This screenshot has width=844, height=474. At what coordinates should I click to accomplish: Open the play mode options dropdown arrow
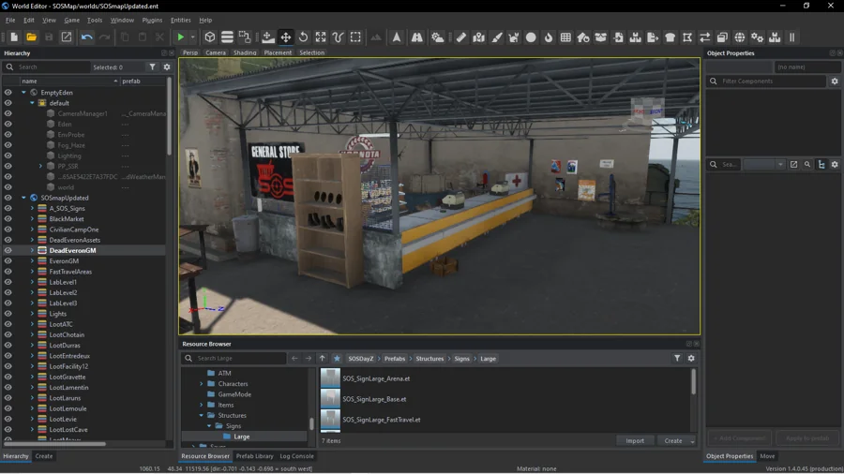(x=192, y=37)
